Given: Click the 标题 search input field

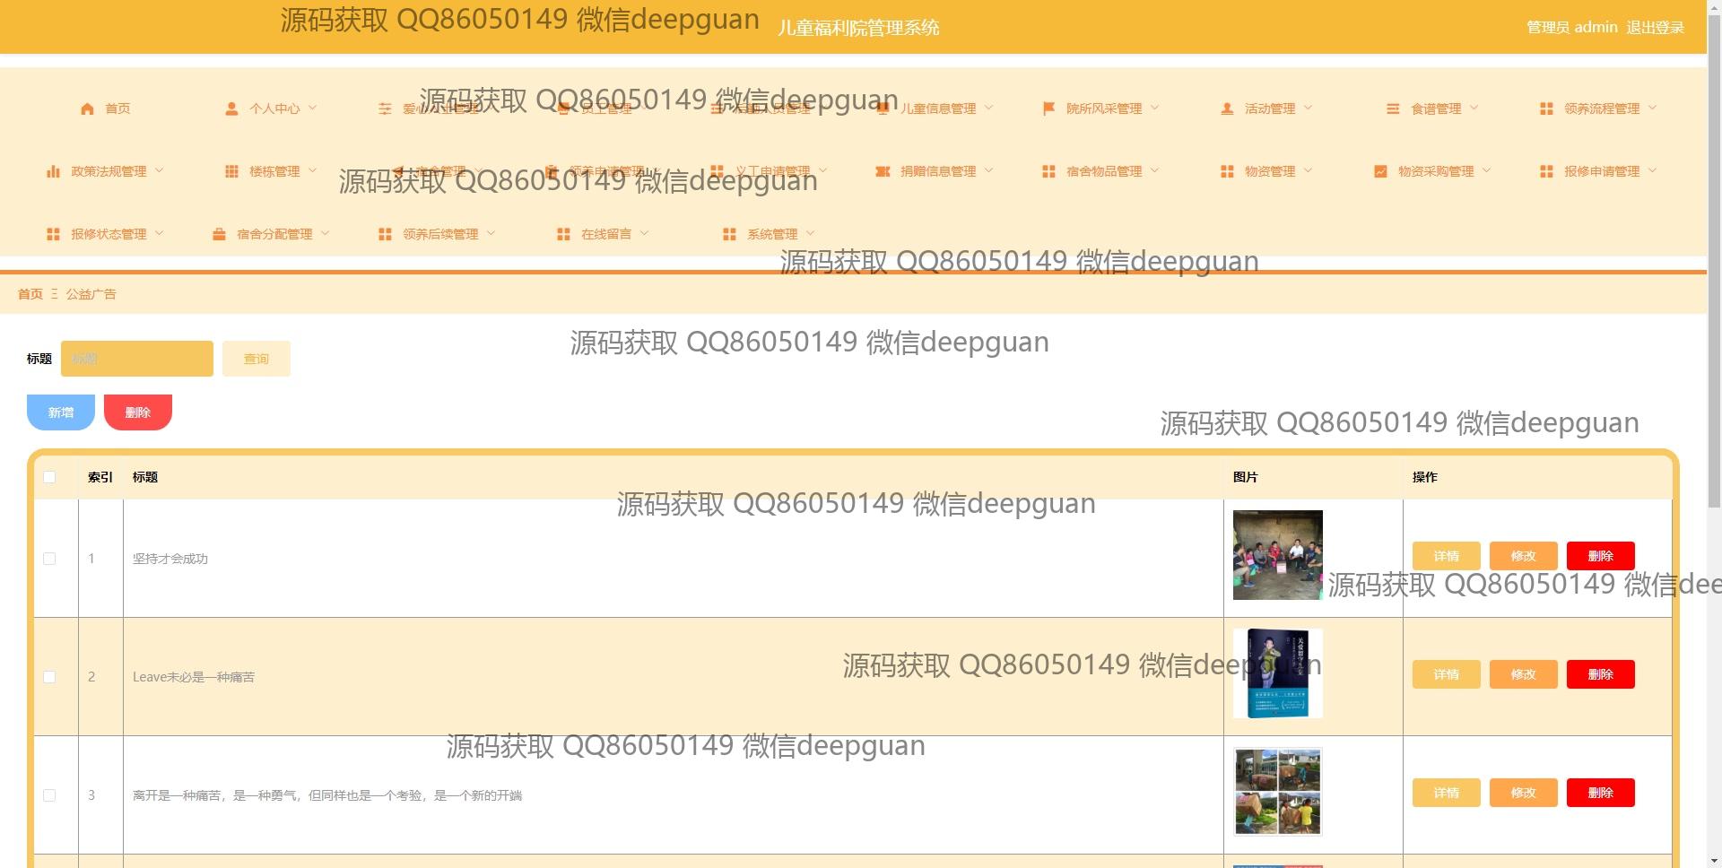Looking at the screenshot, I should pyautogui.click(x=137, y=359).
